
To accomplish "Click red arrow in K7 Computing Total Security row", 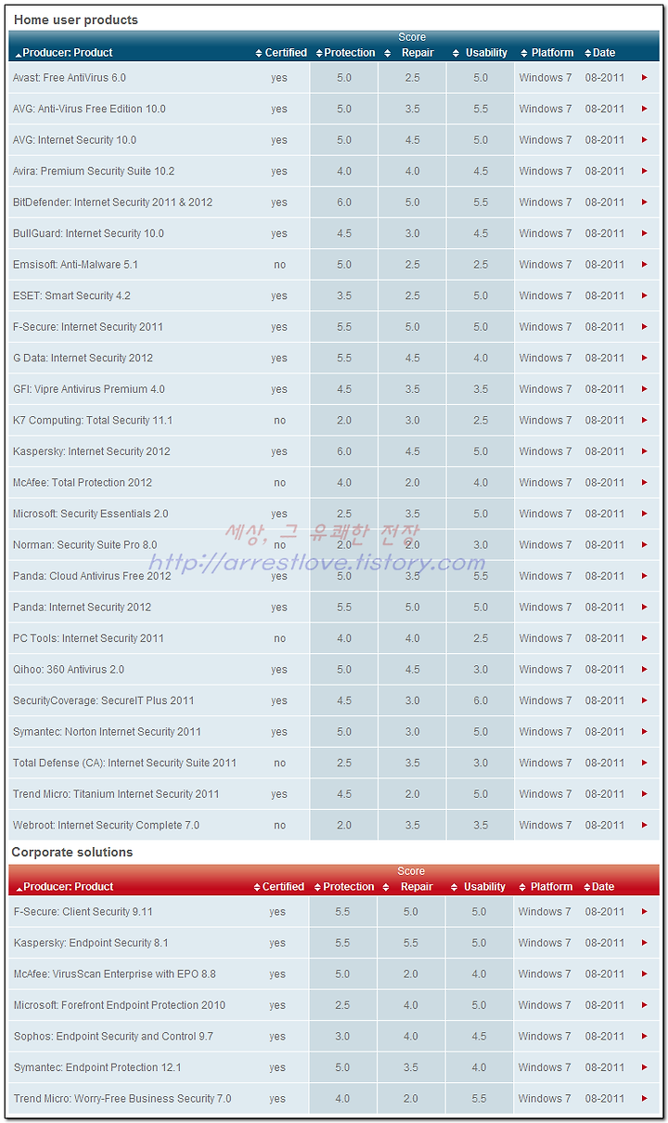I will pyautogui.click(x=645, y=420).
